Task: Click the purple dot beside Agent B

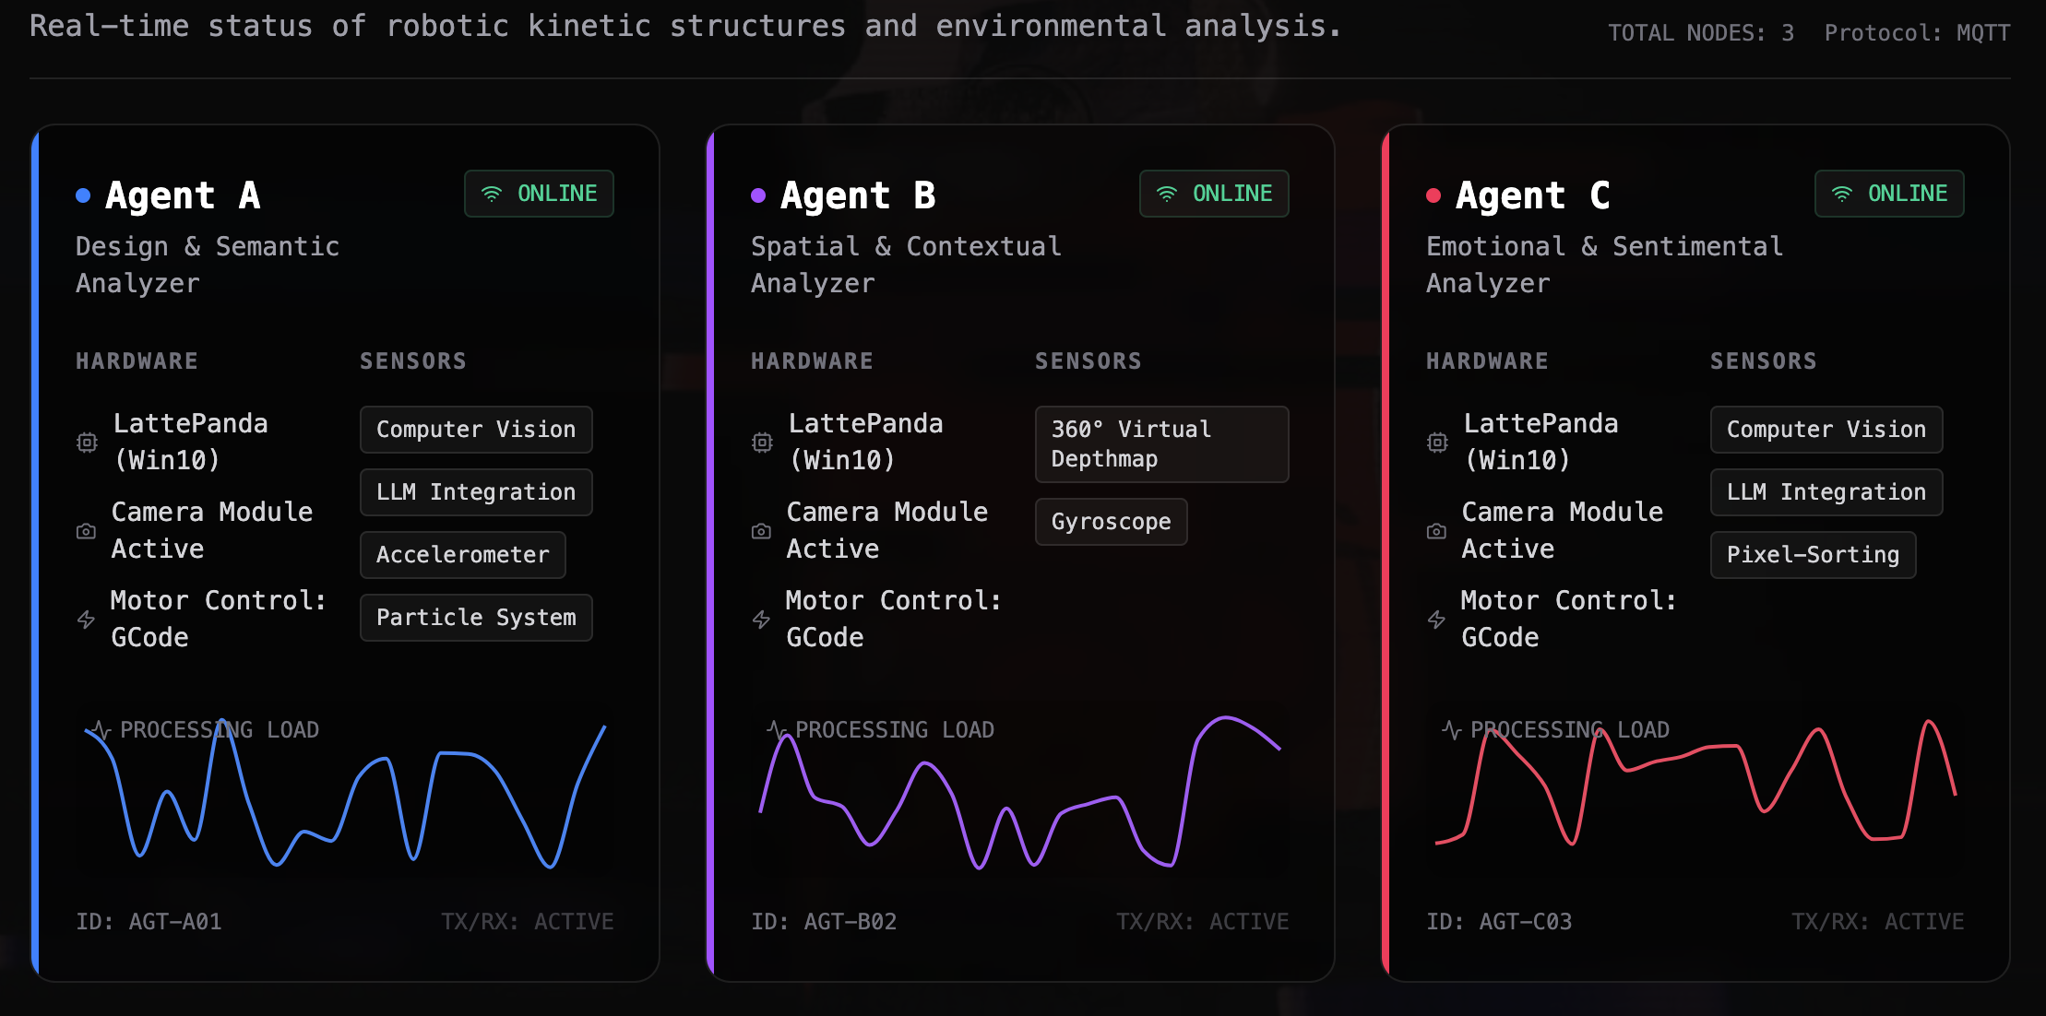Action: tap(758, 195)
